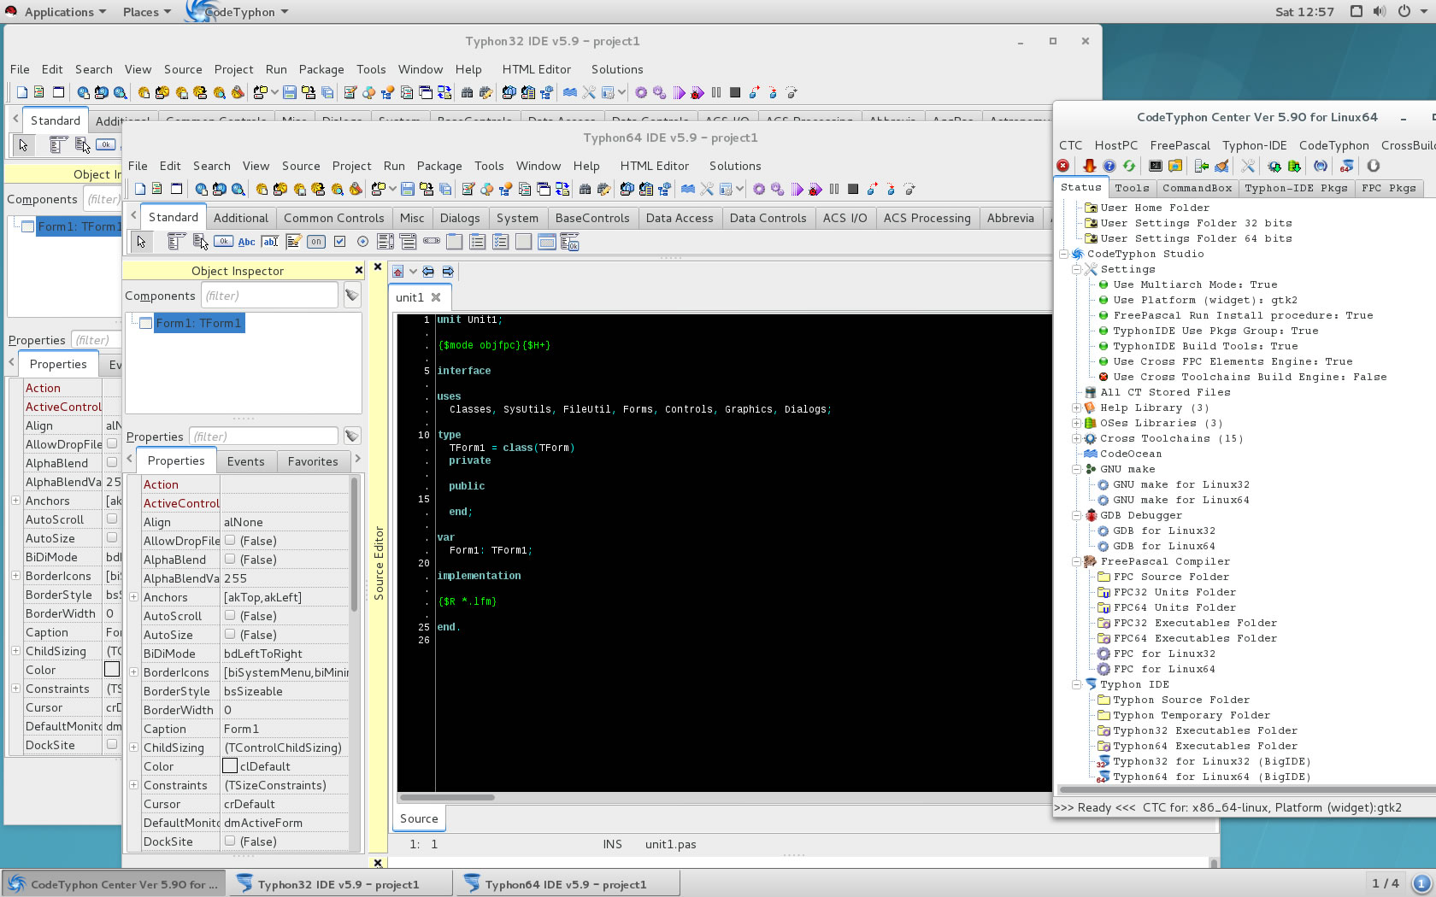The height and width of the screenshot is (897, 1436).
Task: Click tools wrench icon in Typhon64 toolbar
Action: (x=706, y=189)
